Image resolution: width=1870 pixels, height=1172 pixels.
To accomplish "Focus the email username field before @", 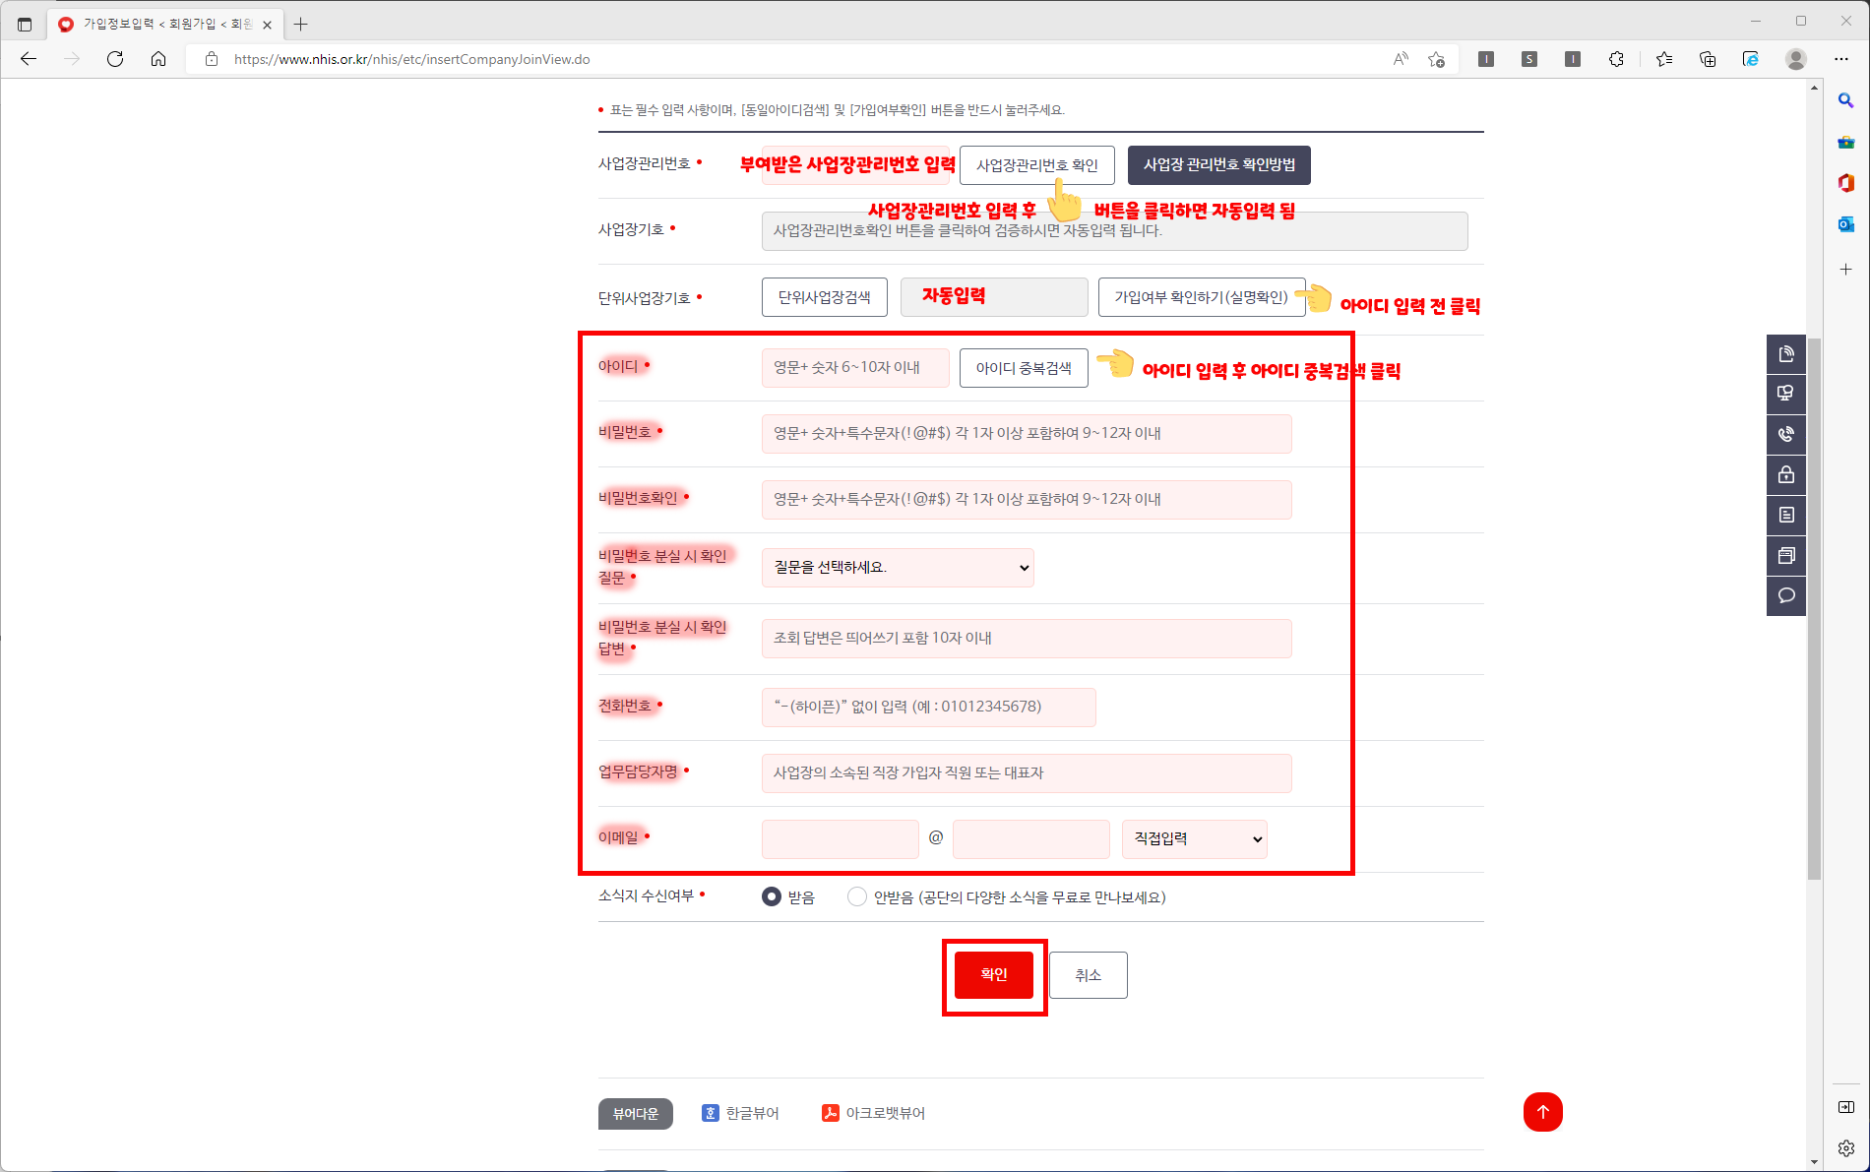I will [841, 839].
